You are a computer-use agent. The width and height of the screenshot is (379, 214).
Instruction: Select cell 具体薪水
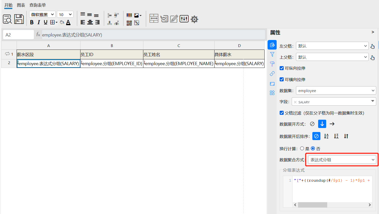click(239, 55)
